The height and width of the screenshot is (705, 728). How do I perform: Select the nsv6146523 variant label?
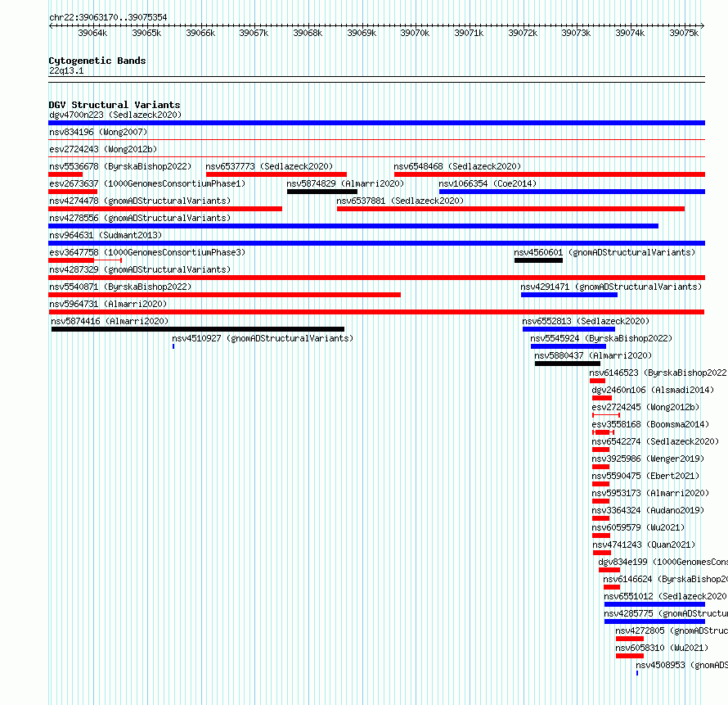point(658,373)
